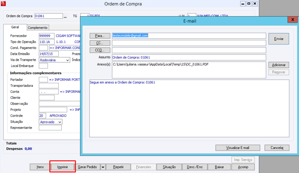This screenshot has width=299, height=173.
Task: Click the application icon in title bar
Action: click(3, 4)
